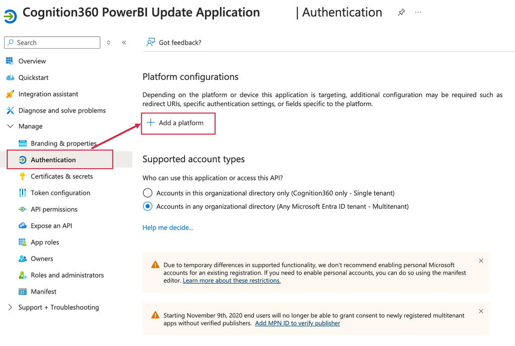Click the Owners people icon
The image size is (515, 346).
pyautogui.click(x=22, y=258)
